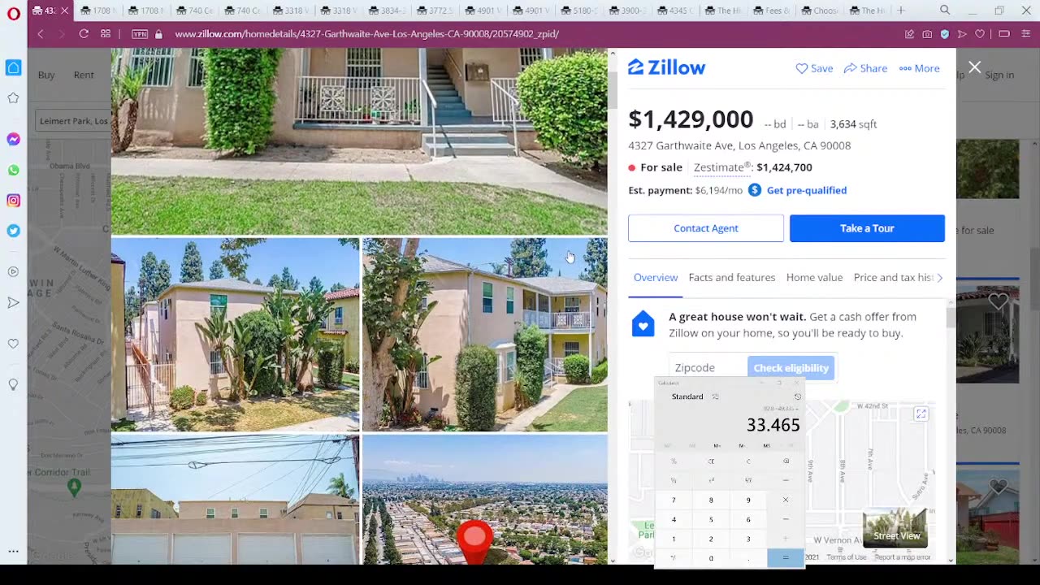1040x585 pixels.
Task: Open Instagram in the Opera sidebar
Action: 13,200
